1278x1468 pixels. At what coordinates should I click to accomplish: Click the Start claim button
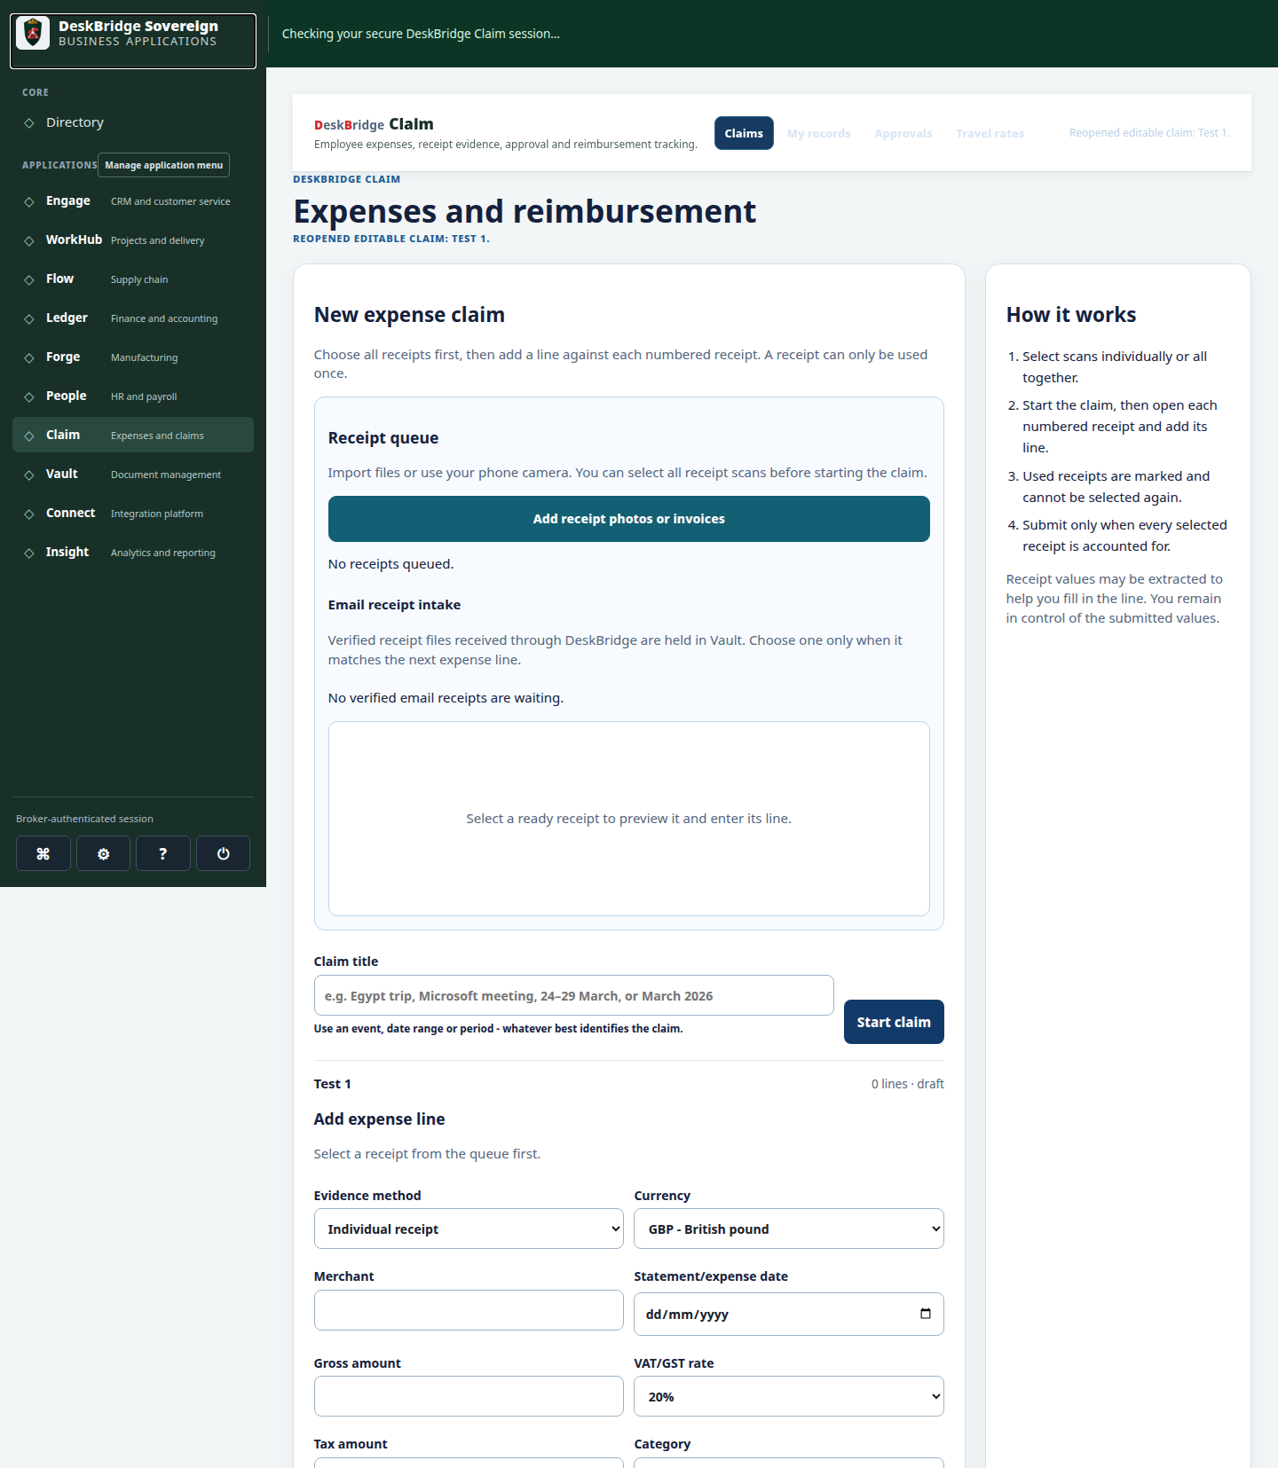(894, 1022)
